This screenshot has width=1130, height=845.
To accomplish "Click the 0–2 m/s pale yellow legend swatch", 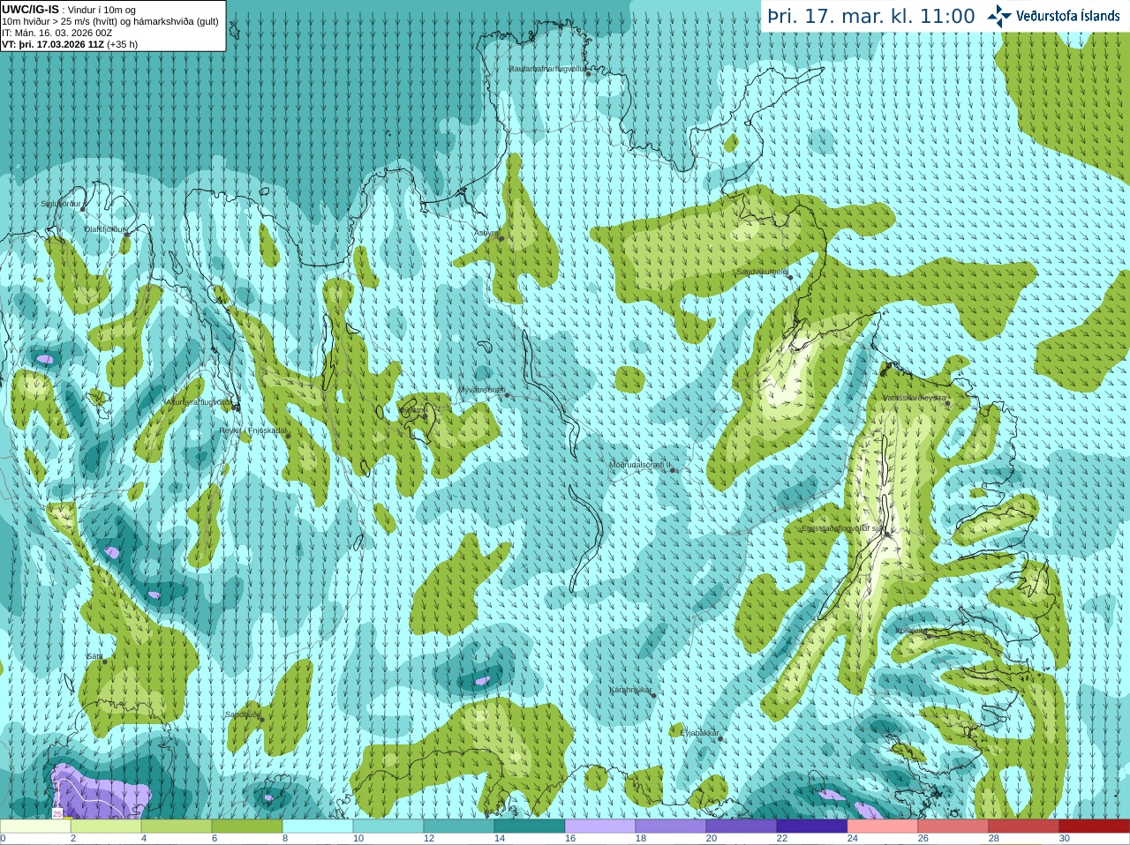I will (x=35, y=826).
